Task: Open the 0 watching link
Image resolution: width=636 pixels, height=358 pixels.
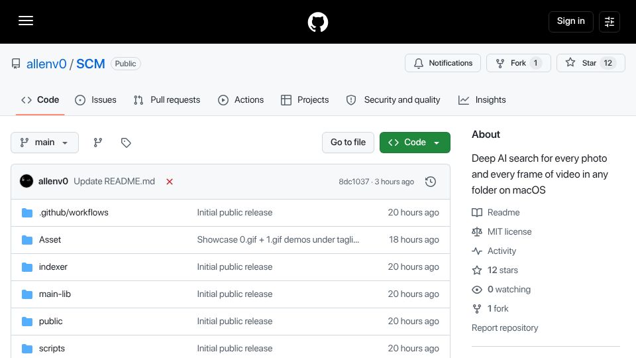Action: [x=509, y=290]
